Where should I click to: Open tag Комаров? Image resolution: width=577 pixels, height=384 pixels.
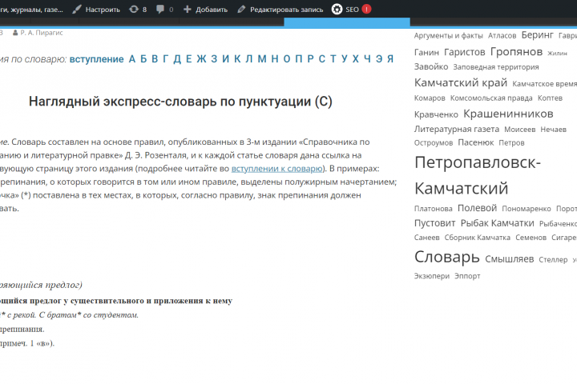tap(430, 98)
